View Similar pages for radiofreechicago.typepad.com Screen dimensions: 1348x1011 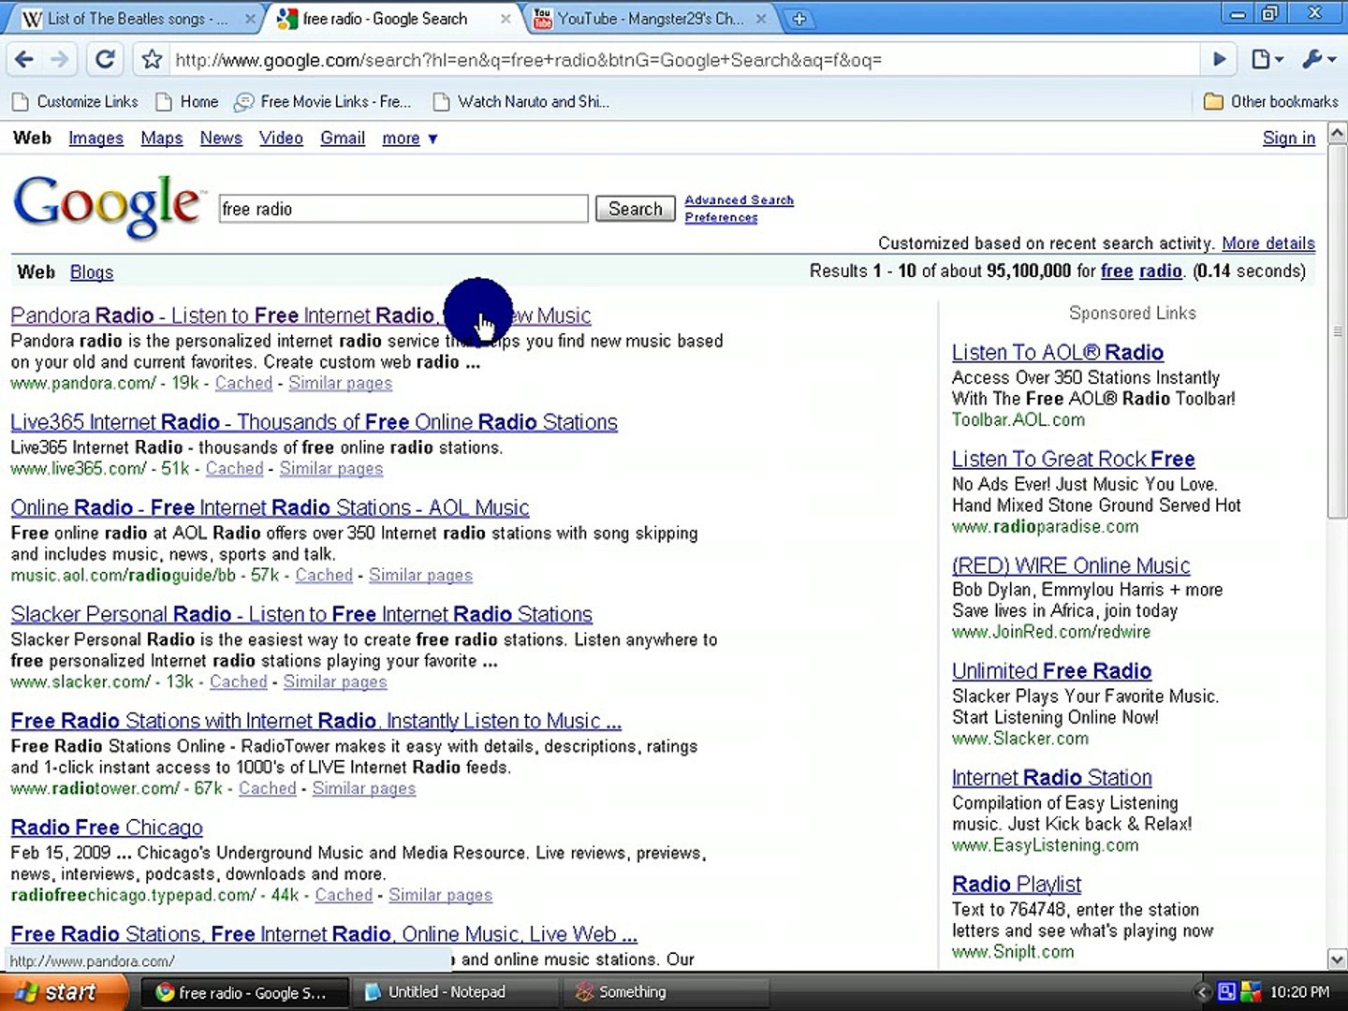(440, 895)
